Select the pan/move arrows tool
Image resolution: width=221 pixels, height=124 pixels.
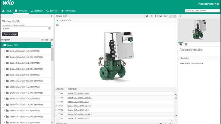pos(152,16)
